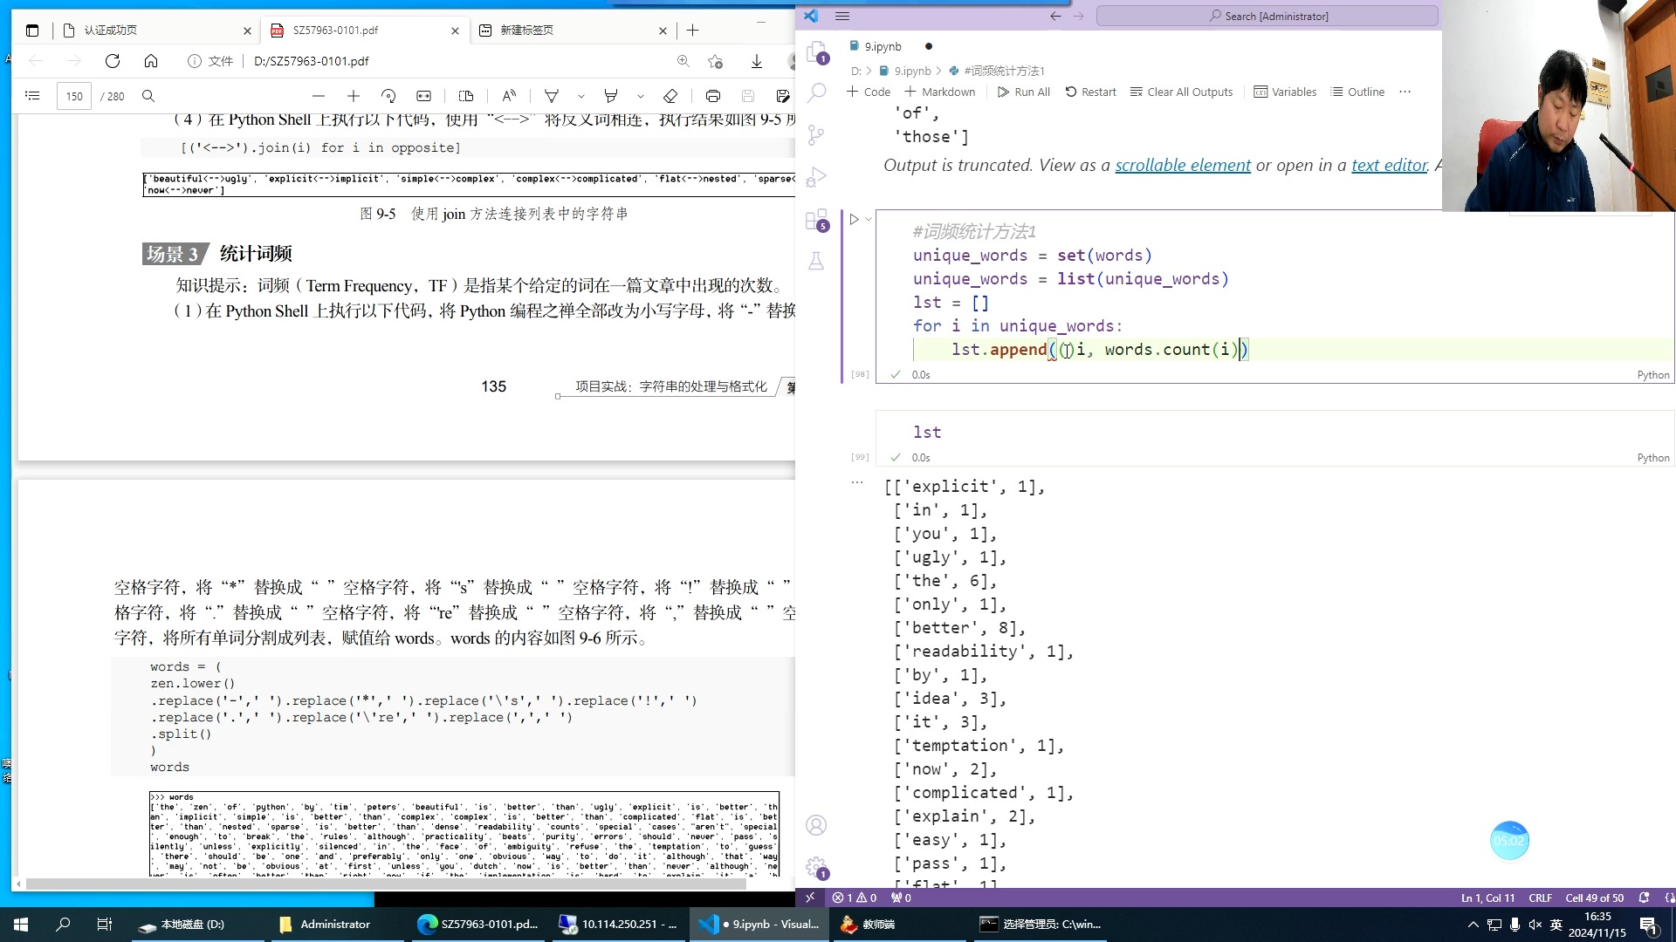
Task: Open the VS Code hamburger menu
Action: coord(842,16)
